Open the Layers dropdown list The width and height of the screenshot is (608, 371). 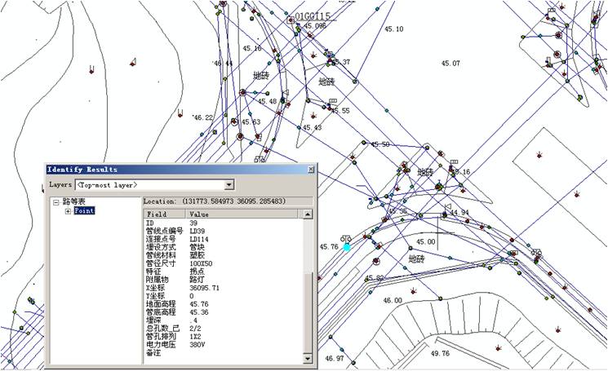pyautogui.click(x=229, y=185)
